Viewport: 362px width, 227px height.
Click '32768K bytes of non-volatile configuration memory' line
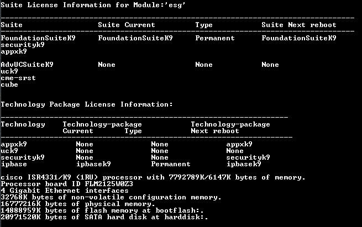(x=111, y=197)
